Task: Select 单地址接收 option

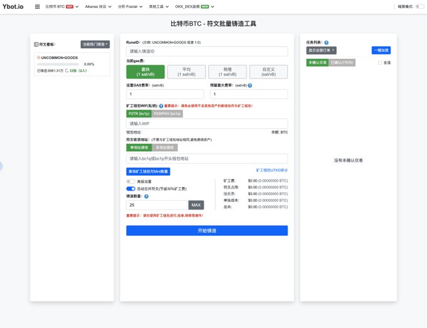Action: tap(139, 147)
